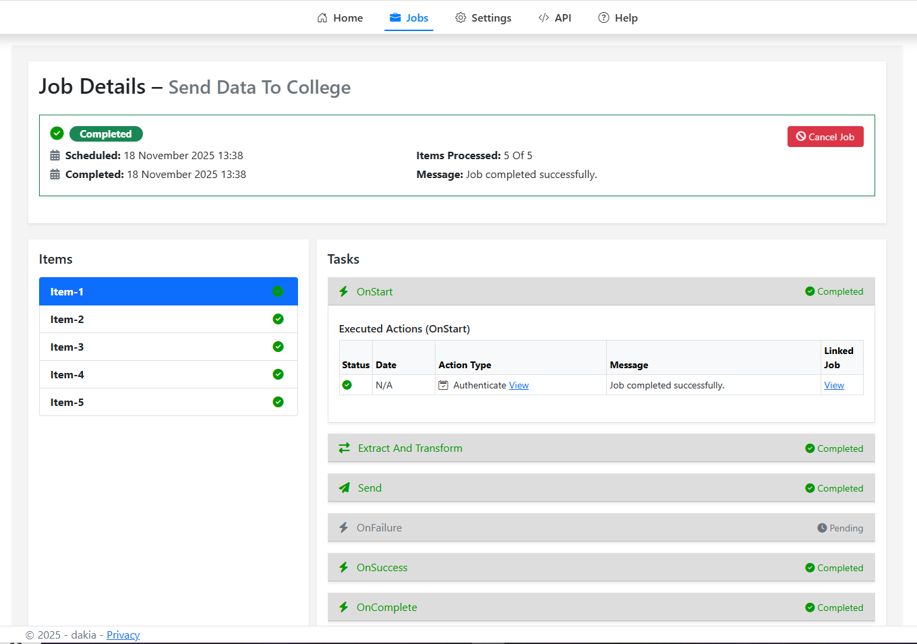Expand the OnComplete task section
The width and height of the screenshot is (917, 644).
[x=601, y=607]
